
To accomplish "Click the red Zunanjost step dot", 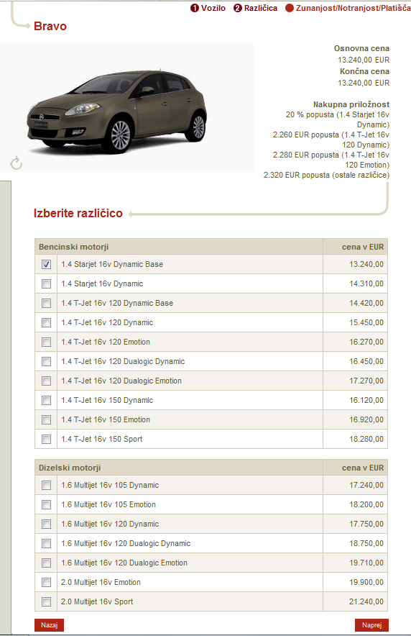I will click(x=289, y=8).
